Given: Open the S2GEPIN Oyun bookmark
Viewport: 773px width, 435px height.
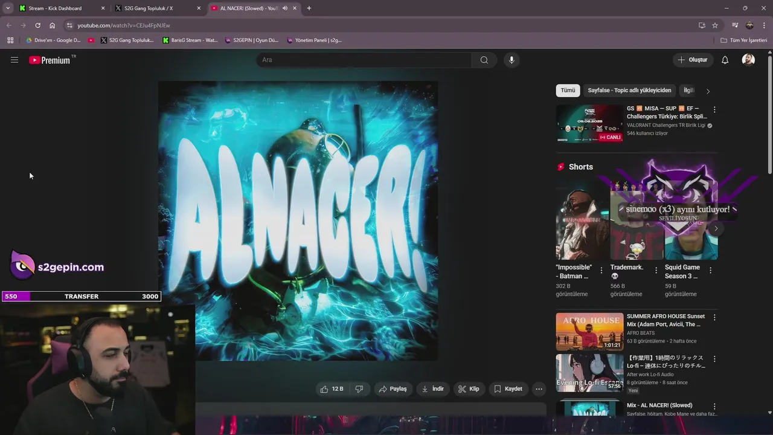Looking at the screenshot, I should (251, 40).
